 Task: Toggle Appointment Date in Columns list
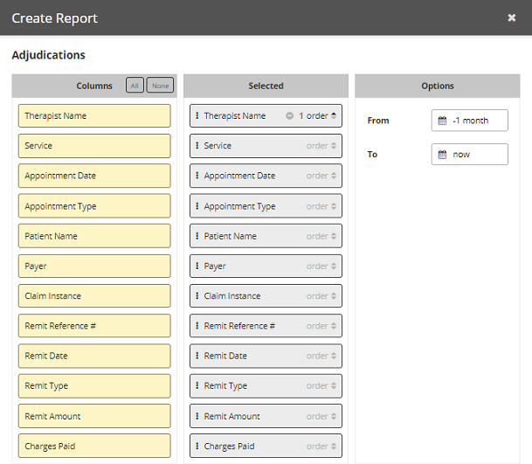(94, 176)
